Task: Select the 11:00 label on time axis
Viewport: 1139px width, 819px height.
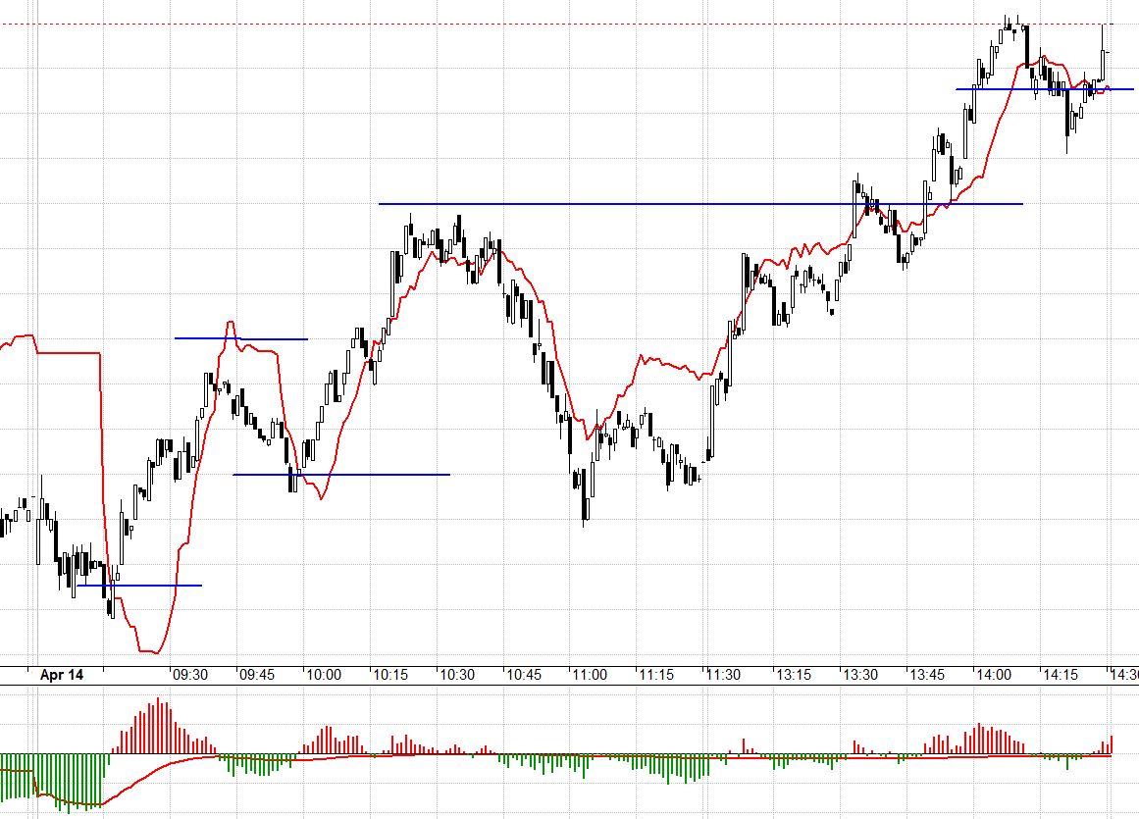Action: coord(590,675)
